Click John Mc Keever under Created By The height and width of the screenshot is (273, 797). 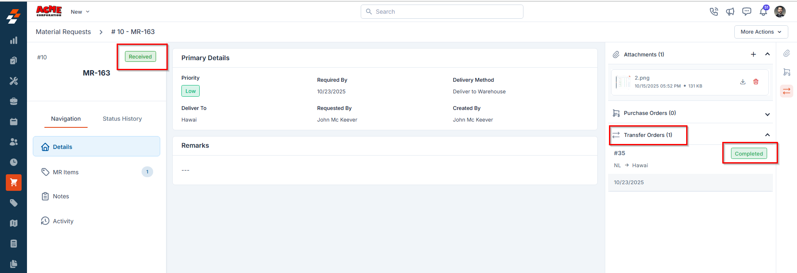[x=473, y=120]
